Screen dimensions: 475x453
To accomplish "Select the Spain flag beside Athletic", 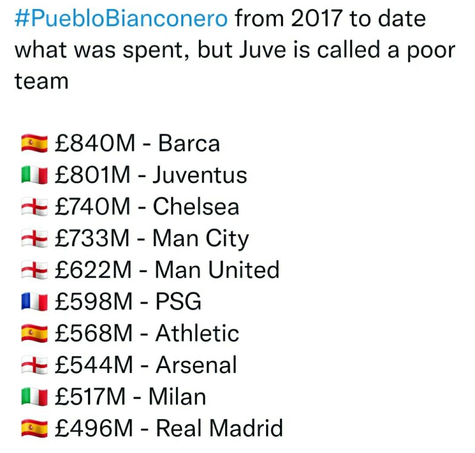I will point(34,334).
